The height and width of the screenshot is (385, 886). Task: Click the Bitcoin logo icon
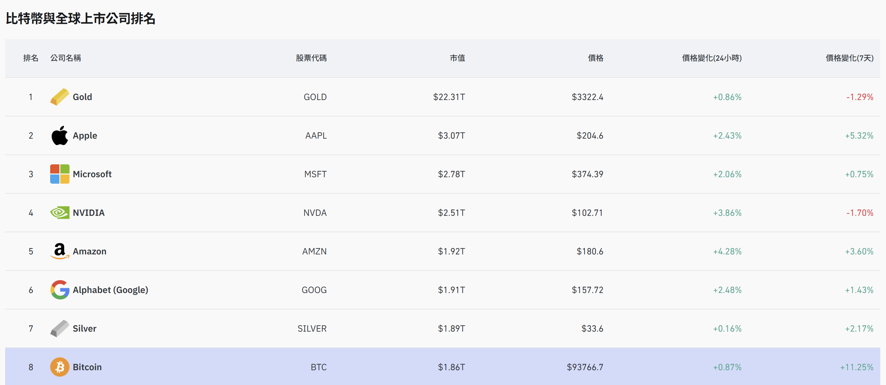(x=60, y=367)
